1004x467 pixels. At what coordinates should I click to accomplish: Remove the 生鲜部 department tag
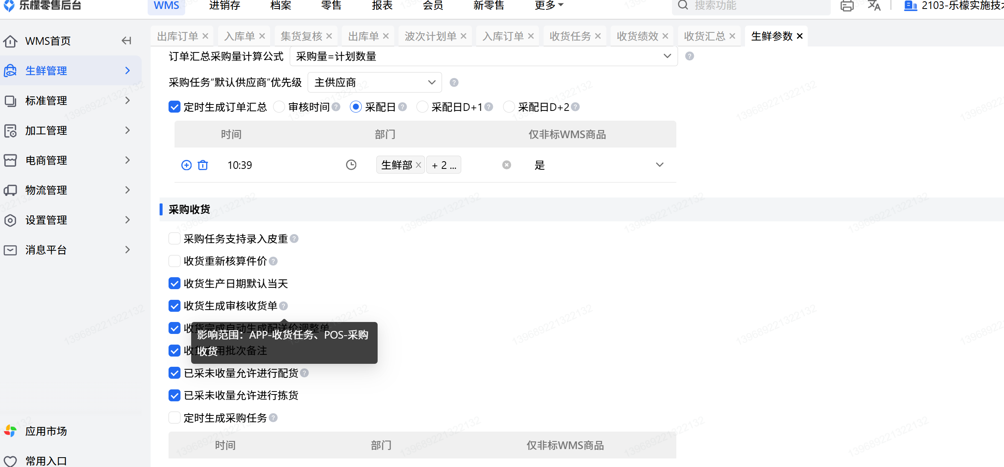[x=419, y=165]
